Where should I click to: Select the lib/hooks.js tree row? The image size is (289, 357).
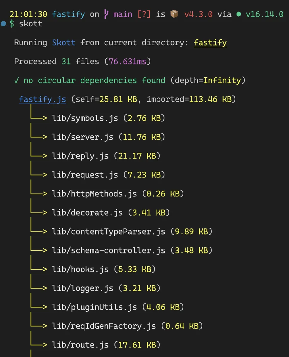[93, 269]
